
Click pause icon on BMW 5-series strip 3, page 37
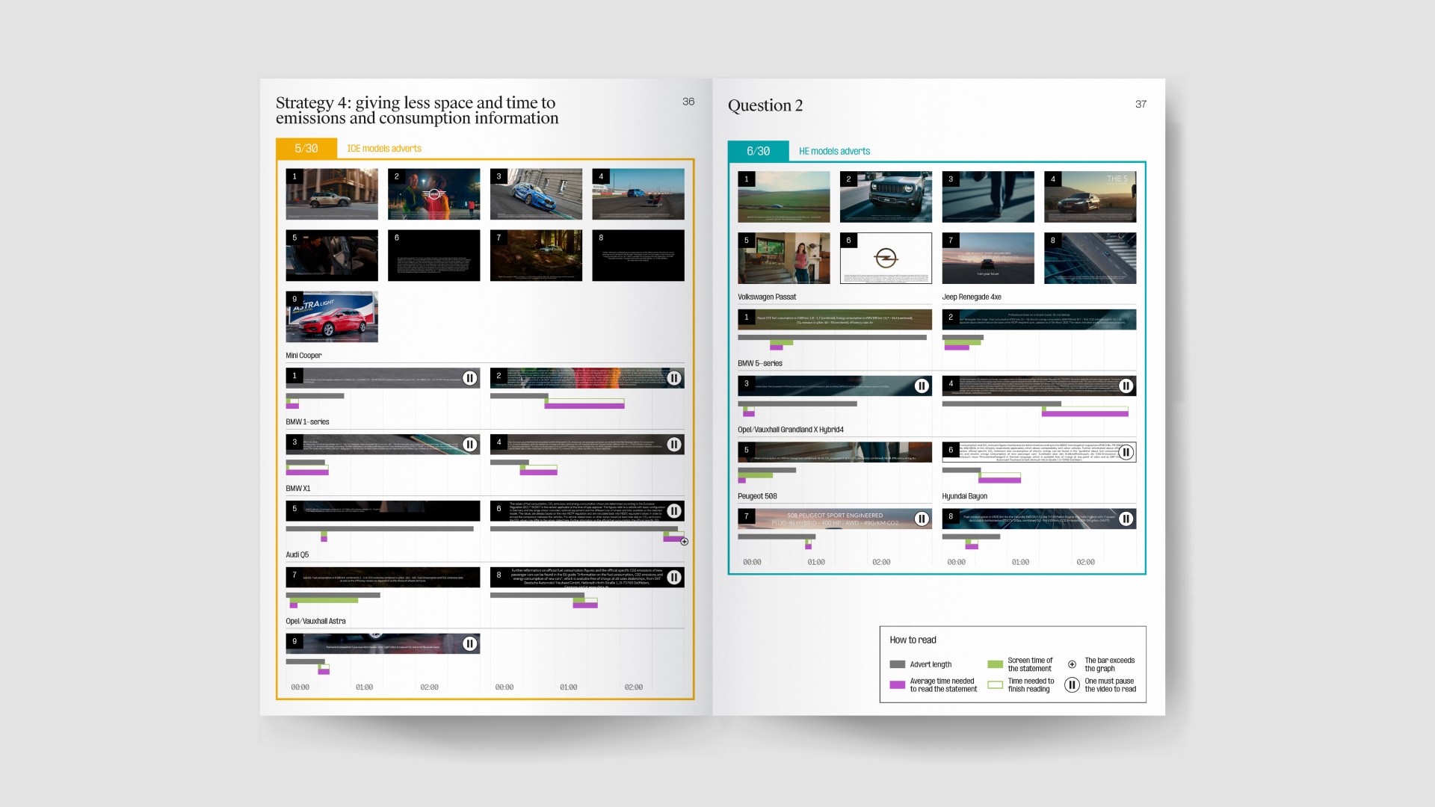point(922,386)
